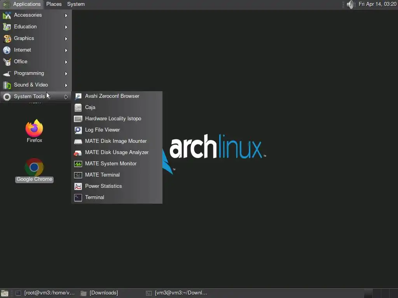
Task: Select the Programming category icon
Action: [7, 73]
